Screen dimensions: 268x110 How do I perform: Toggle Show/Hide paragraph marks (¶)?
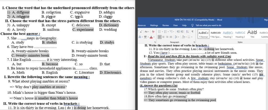point(192,32)
